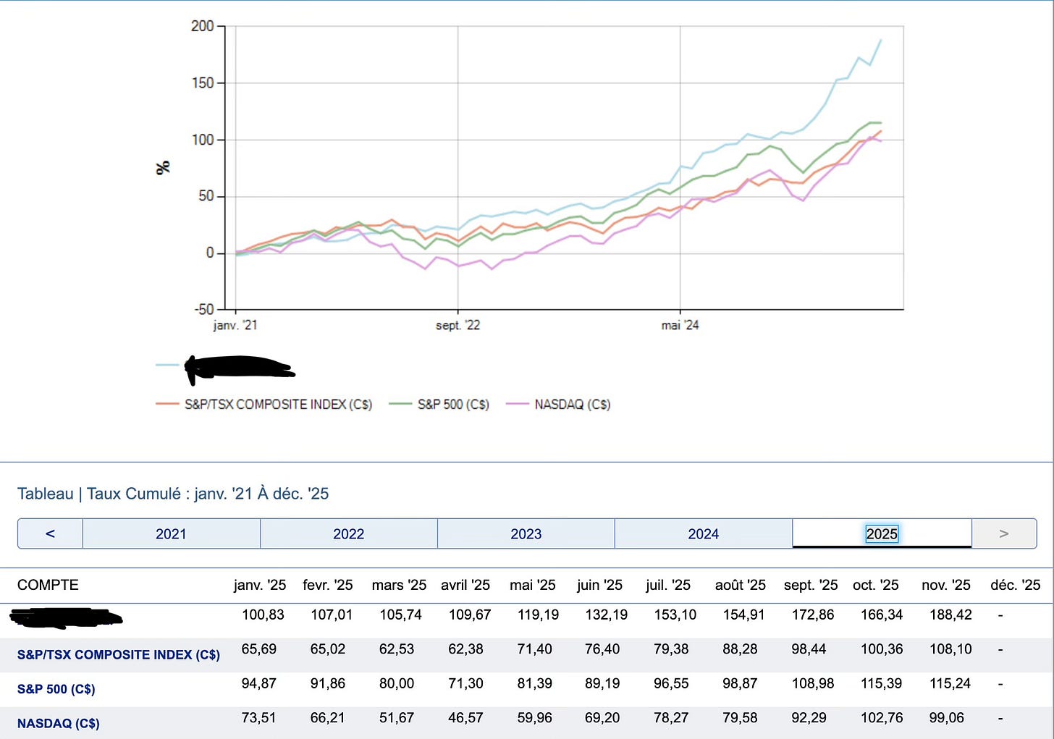Click the mai '24 axis label
Image resolution: width=1054 pixels, height=739 pixels.
coord(680,325)
